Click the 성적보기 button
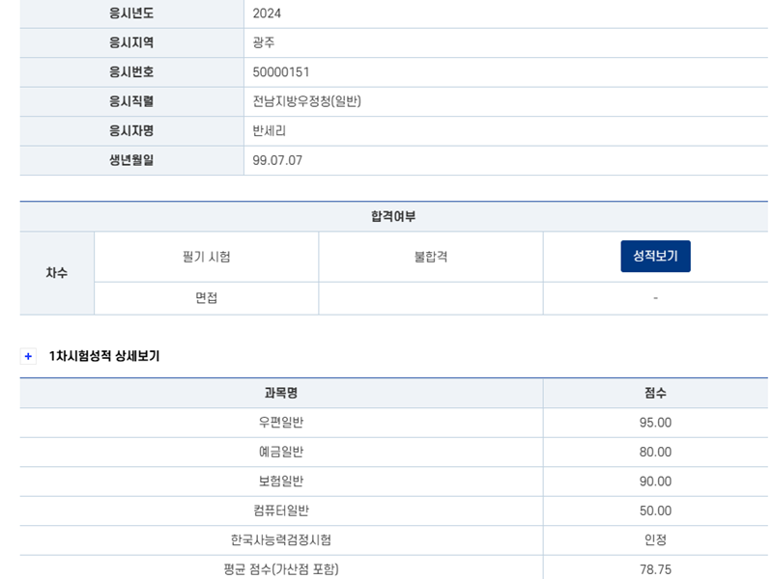 (x=655, y=257)
